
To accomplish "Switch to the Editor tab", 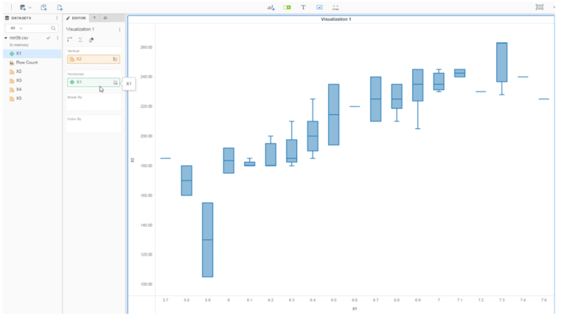I will [76, 17].
